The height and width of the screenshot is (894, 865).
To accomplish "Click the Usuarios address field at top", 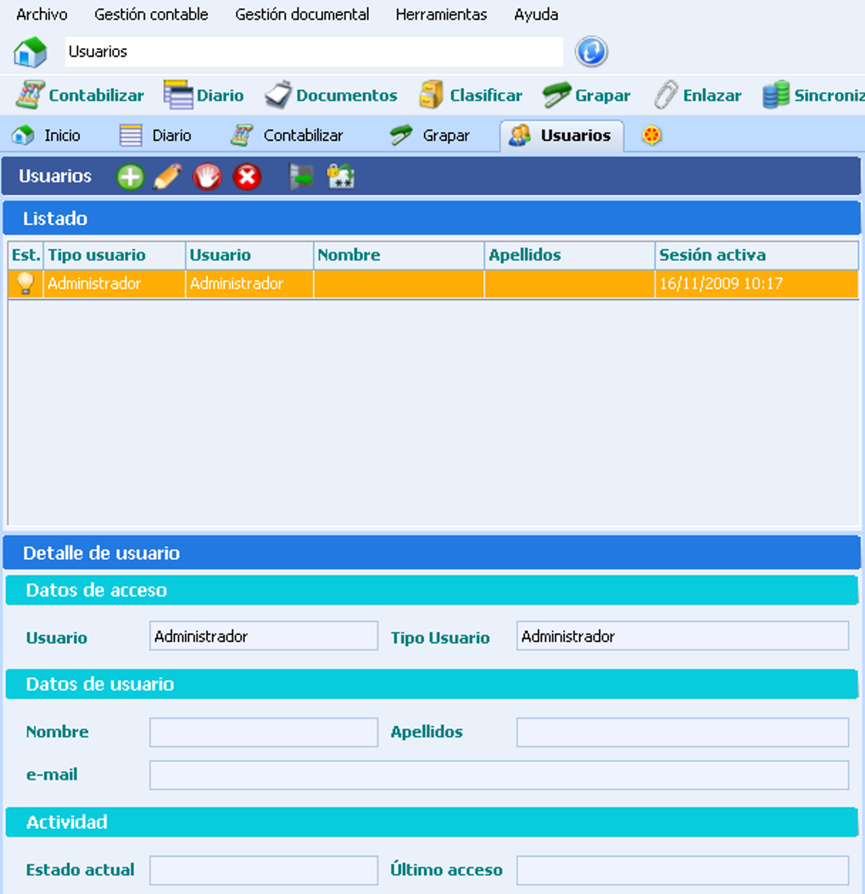I will click(x=314, y=52).
